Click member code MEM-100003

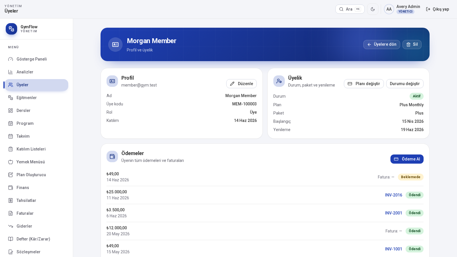click(x=244, y=104)
